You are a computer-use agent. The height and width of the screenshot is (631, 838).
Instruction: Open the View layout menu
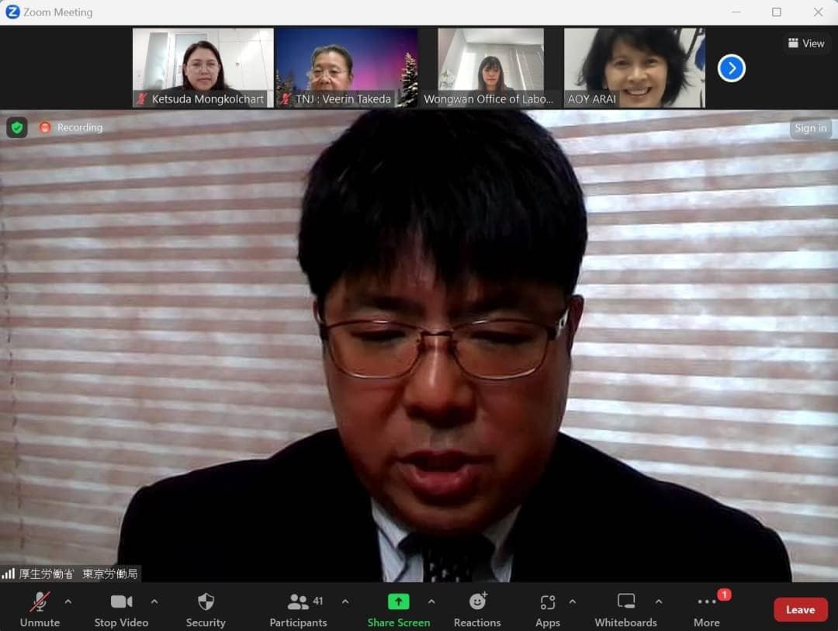(x=806, y=43)
